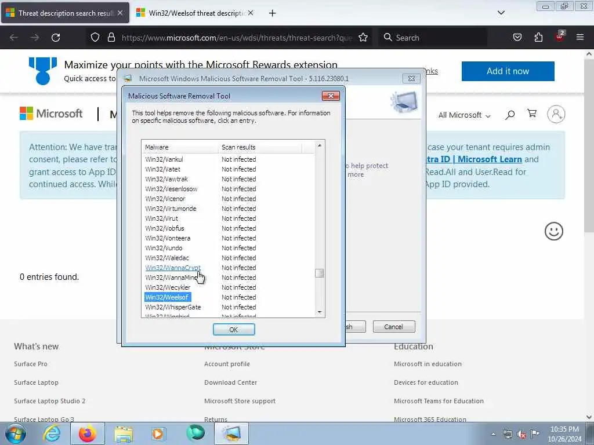Image resolution: width=594 pixels, height=445 pixels.
Task: Select Win32/Wecykler entry
Action: tap(168, 287)
